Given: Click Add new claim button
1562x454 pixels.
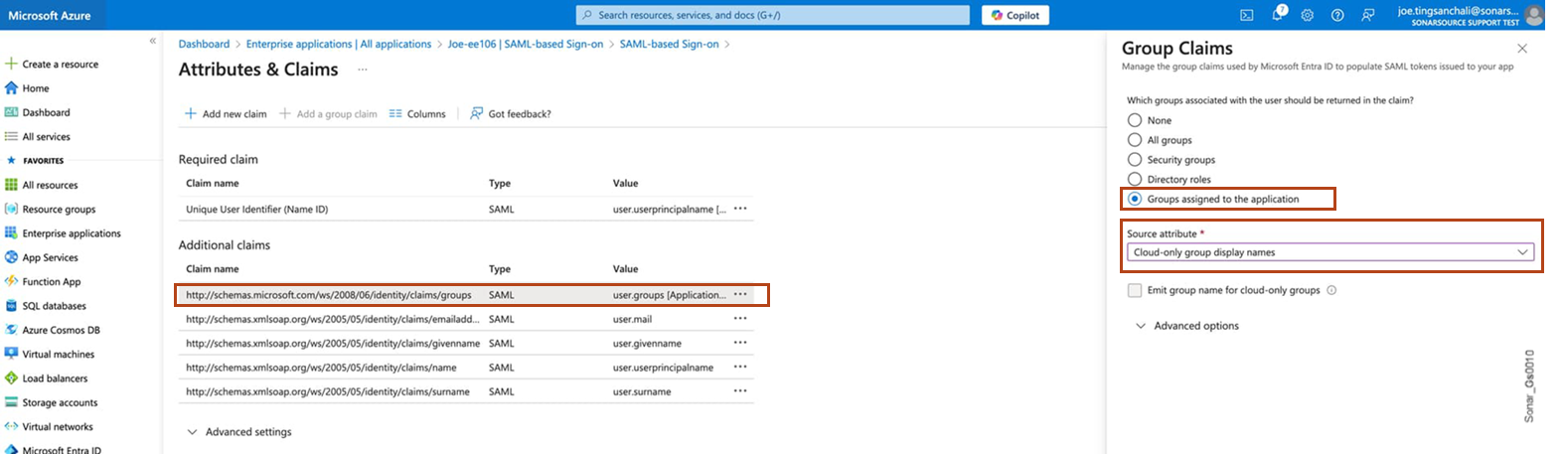Looking at the screenshot, I should click(x=226, y=114).
